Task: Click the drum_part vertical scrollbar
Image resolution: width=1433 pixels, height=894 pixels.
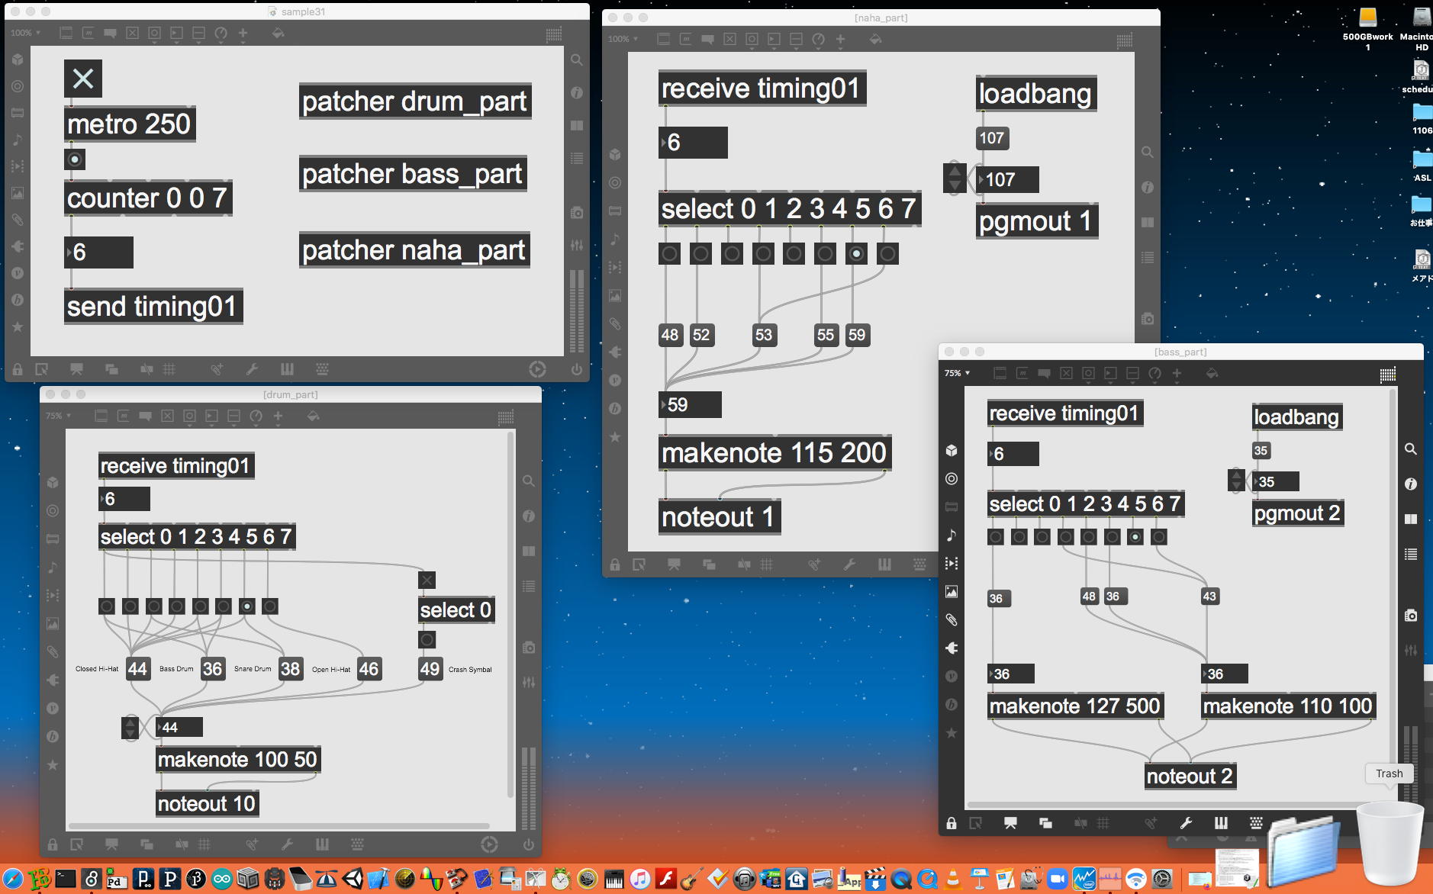Action: pos(510,614)
